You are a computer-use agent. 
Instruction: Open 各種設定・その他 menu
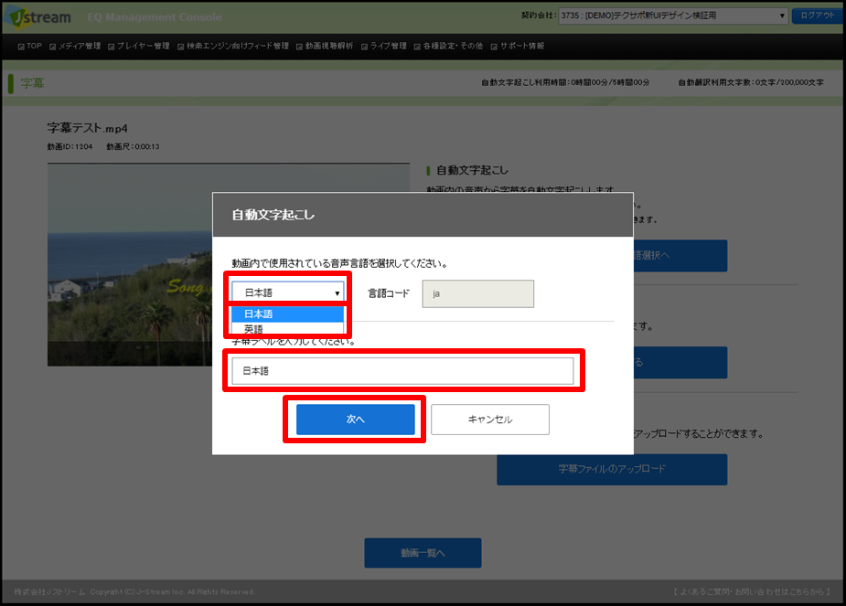click(x=447, y=46)
